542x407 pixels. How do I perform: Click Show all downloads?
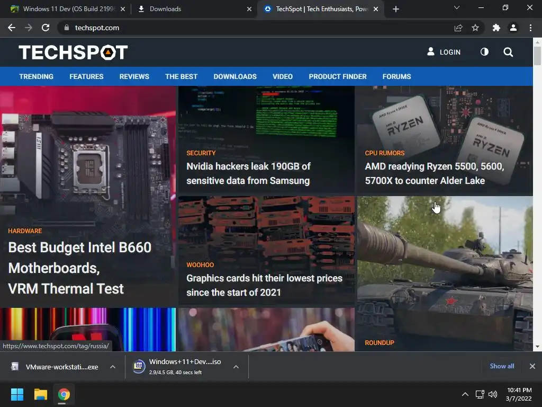pos(502,366)
